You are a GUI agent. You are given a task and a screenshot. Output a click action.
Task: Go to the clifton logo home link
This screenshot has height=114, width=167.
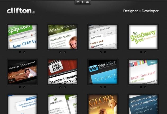[21, 11]
